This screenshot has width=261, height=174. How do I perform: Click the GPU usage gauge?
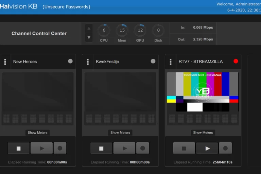point(140,30)
